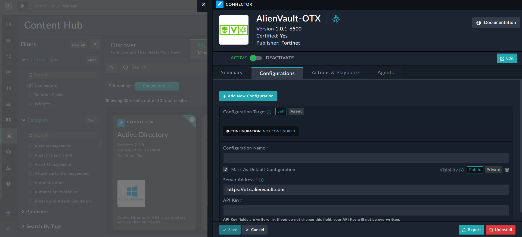The height and width of the screenshot is (237, 522).
Task: Open the people group icon in sidebar
Action: coord(8,40)
